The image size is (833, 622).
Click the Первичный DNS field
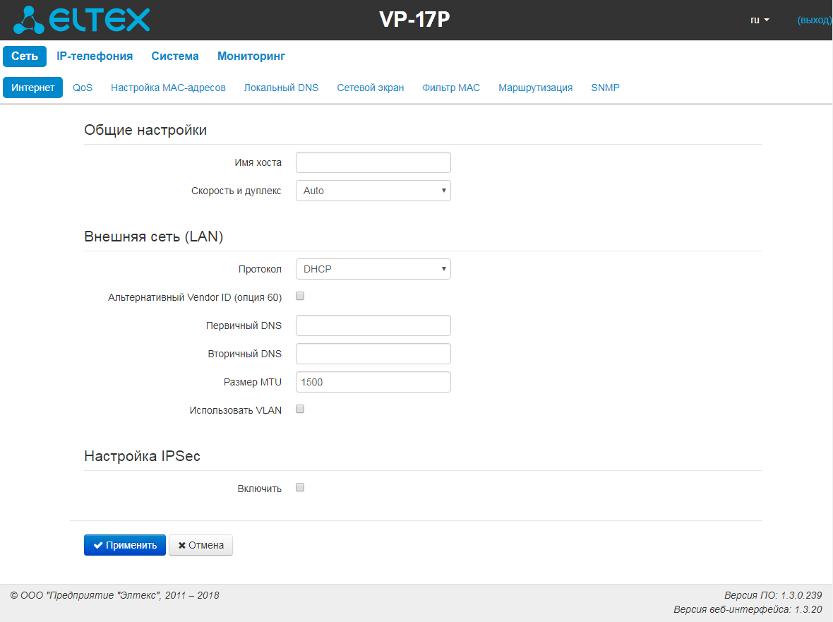click(x=373, y=325)
